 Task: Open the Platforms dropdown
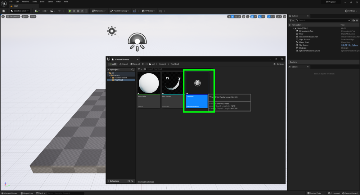coord(99,11)
